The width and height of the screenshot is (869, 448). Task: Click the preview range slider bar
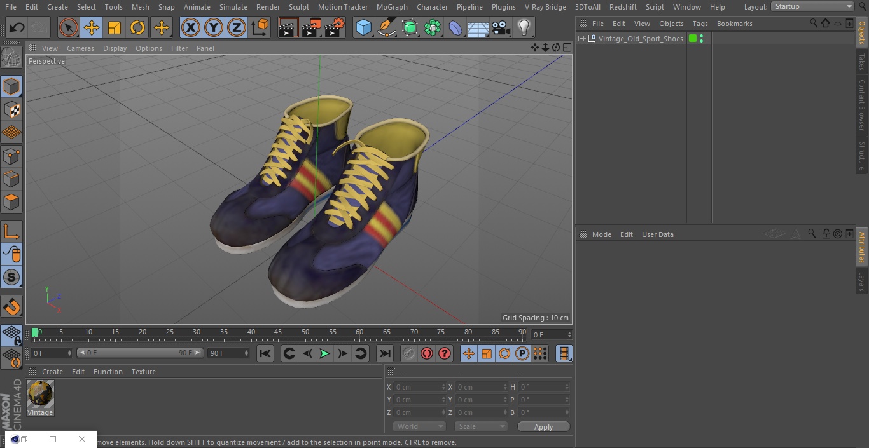(140, 353)
